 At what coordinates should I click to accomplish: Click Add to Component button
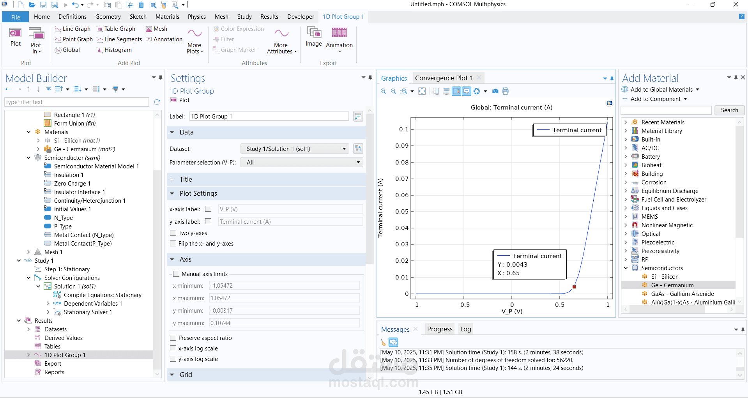(x=655, y=99)
